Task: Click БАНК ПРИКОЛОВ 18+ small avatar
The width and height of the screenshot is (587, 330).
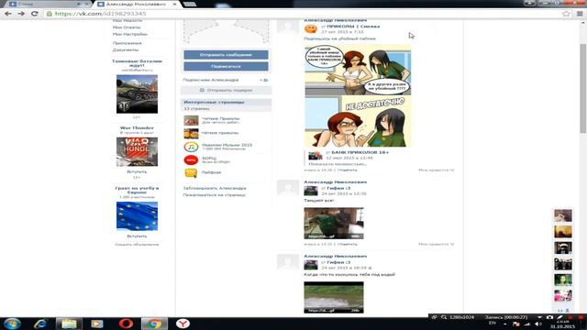Action: click(x=316, y=155)
